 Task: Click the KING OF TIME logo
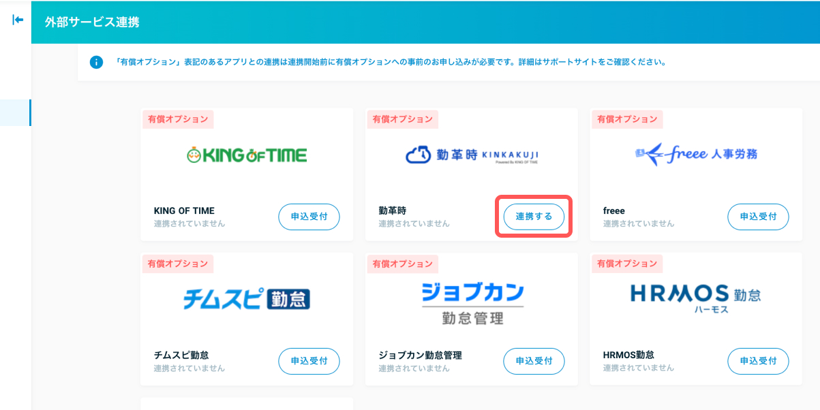pos(247,155)
